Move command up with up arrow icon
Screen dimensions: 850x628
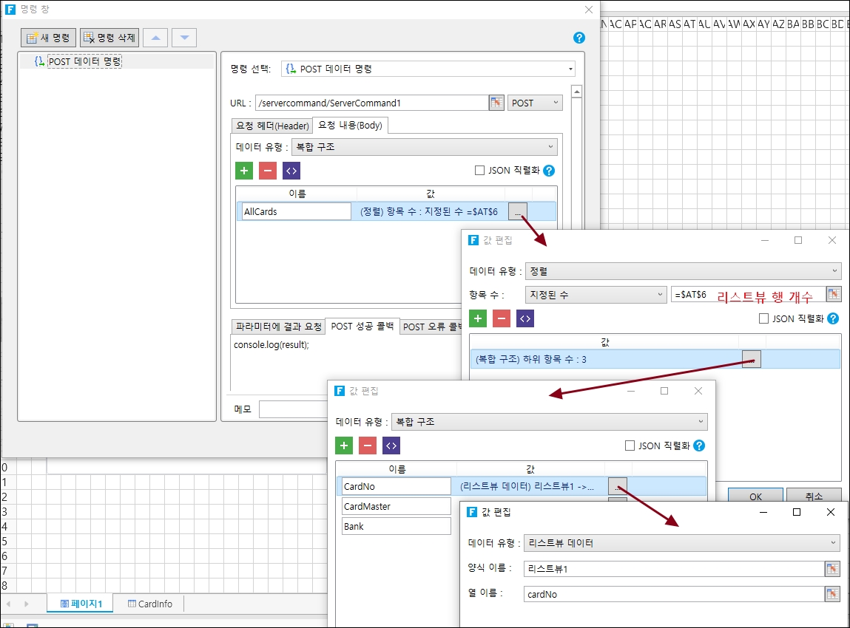click(x=155, y=38)
